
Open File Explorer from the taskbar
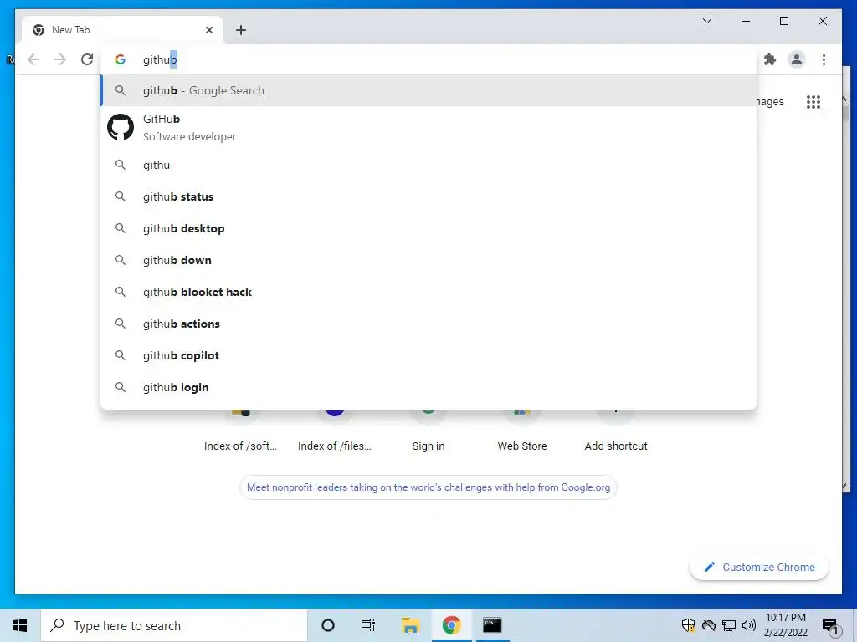410,625
